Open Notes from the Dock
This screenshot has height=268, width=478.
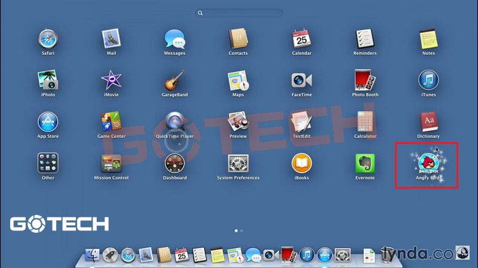click(x=217, y=255)
